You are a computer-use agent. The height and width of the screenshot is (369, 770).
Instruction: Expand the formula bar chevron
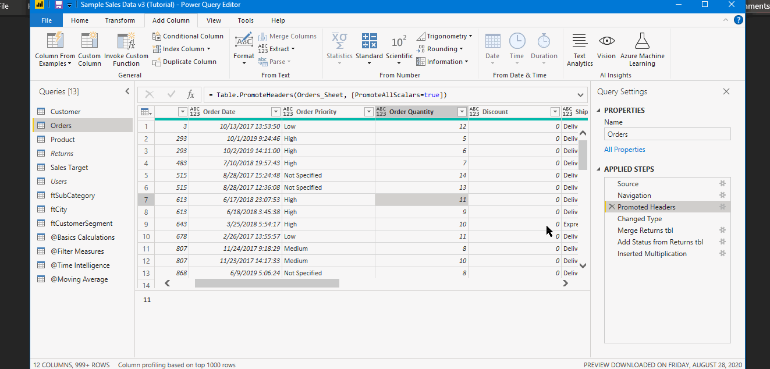(x=581, y=95)
